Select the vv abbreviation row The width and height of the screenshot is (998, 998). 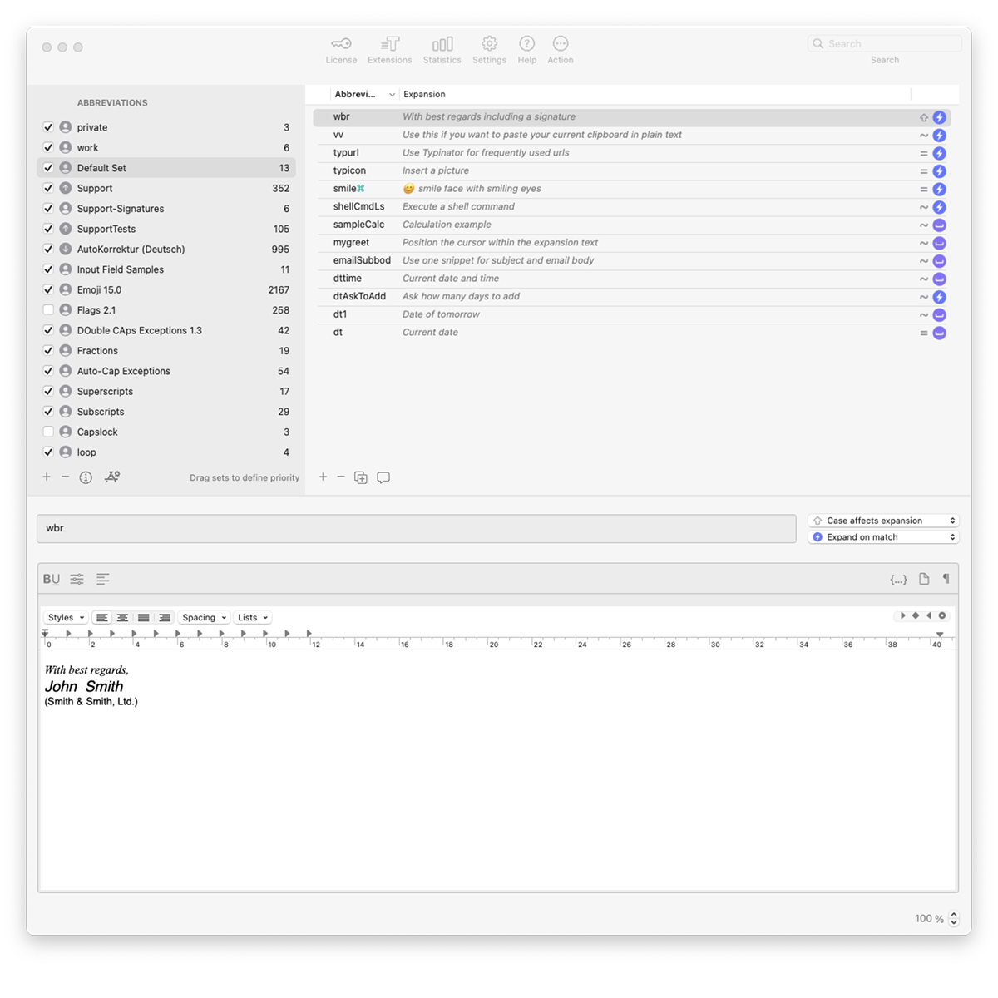(632, 135)
